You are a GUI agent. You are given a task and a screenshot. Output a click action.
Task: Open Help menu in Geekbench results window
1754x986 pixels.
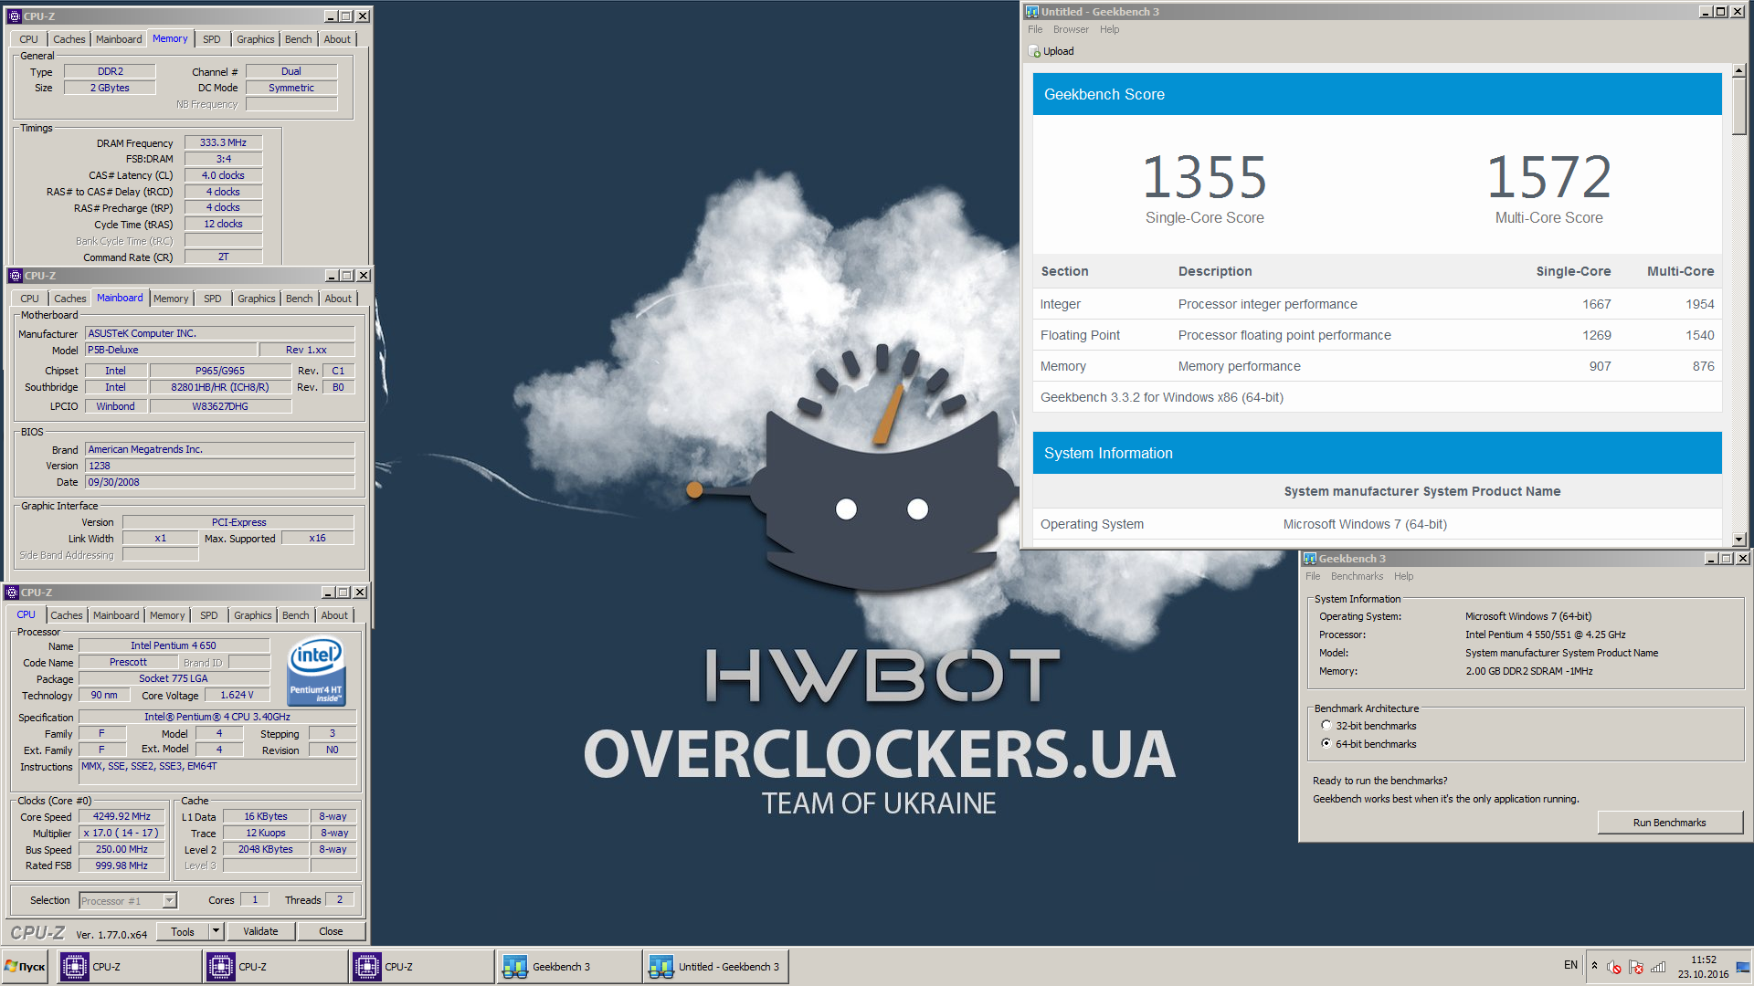(1109, 29)
